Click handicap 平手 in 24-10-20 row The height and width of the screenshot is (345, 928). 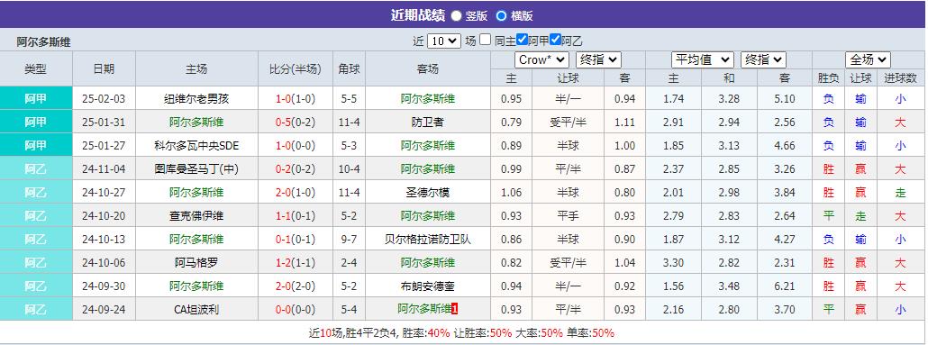pos(569,216)
